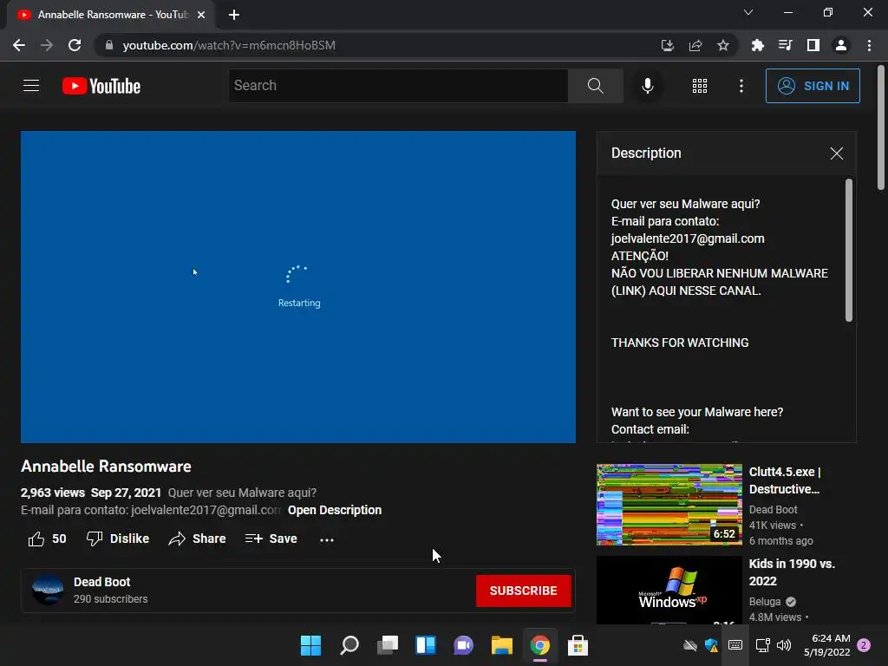888x666 pixels.
Task: Go back in browser history
Action: coord(19,45)
